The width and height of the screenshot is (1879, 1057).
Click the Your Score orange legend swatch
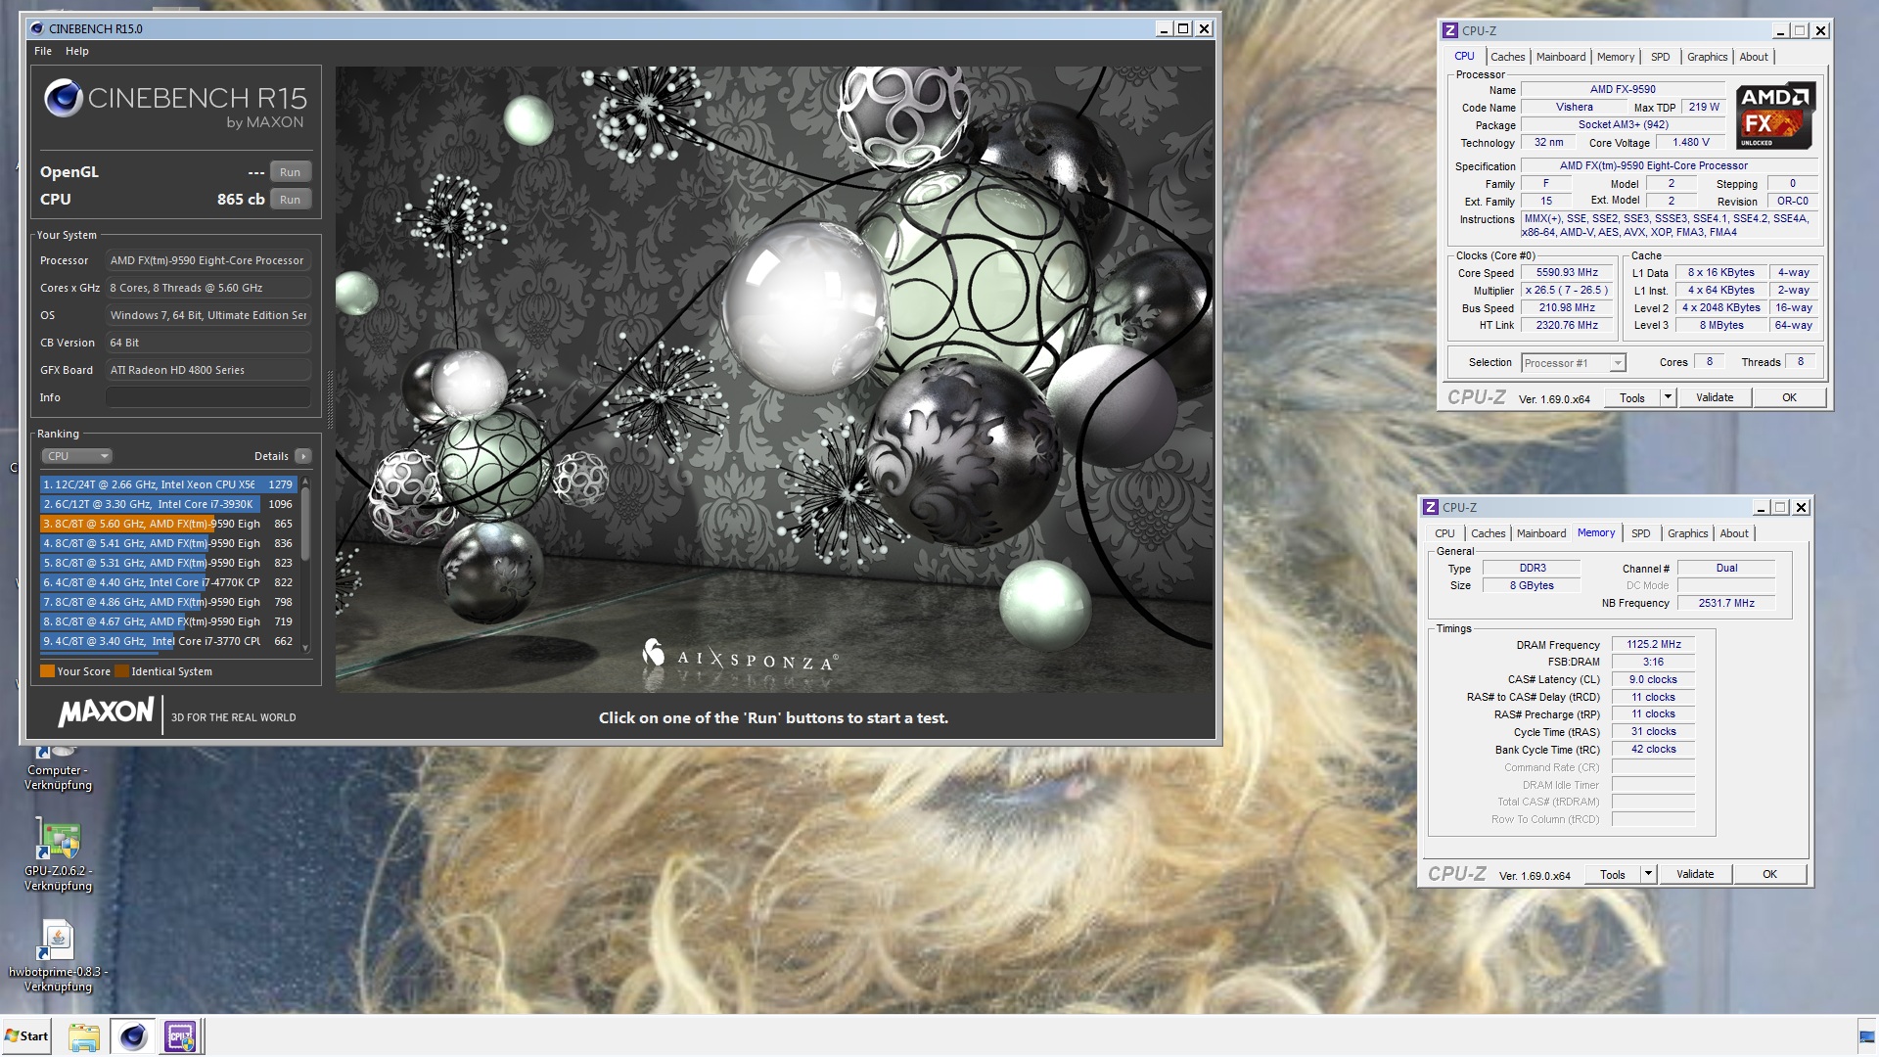[47, 671]
